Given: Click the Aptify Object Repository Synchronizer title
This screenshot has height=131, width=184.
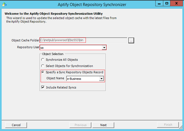Looking at the screenshot, I should tap(92, 5).
